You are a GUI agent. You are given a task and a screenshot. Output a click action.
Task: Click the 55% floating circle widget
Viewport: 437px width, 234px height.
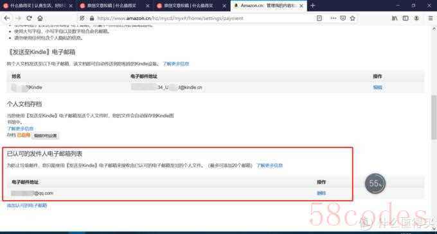pos(375,183)
